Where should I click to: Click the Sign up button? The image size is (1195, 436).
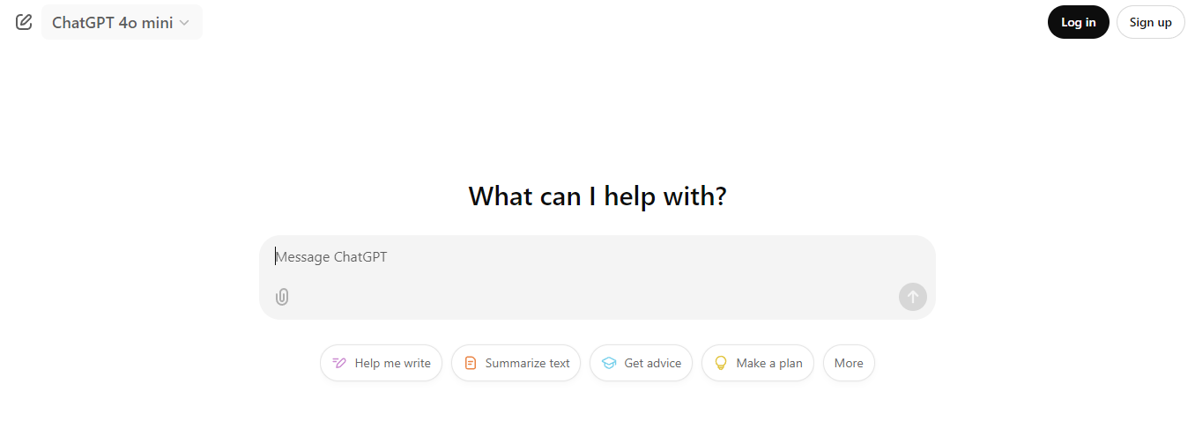tap(1150, 22)
